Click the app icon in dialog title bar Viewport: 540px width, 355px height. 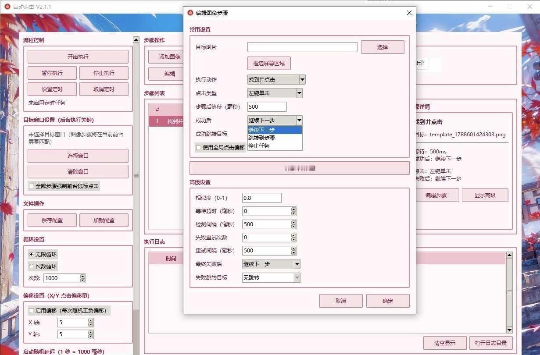click(x=190, y=13)
